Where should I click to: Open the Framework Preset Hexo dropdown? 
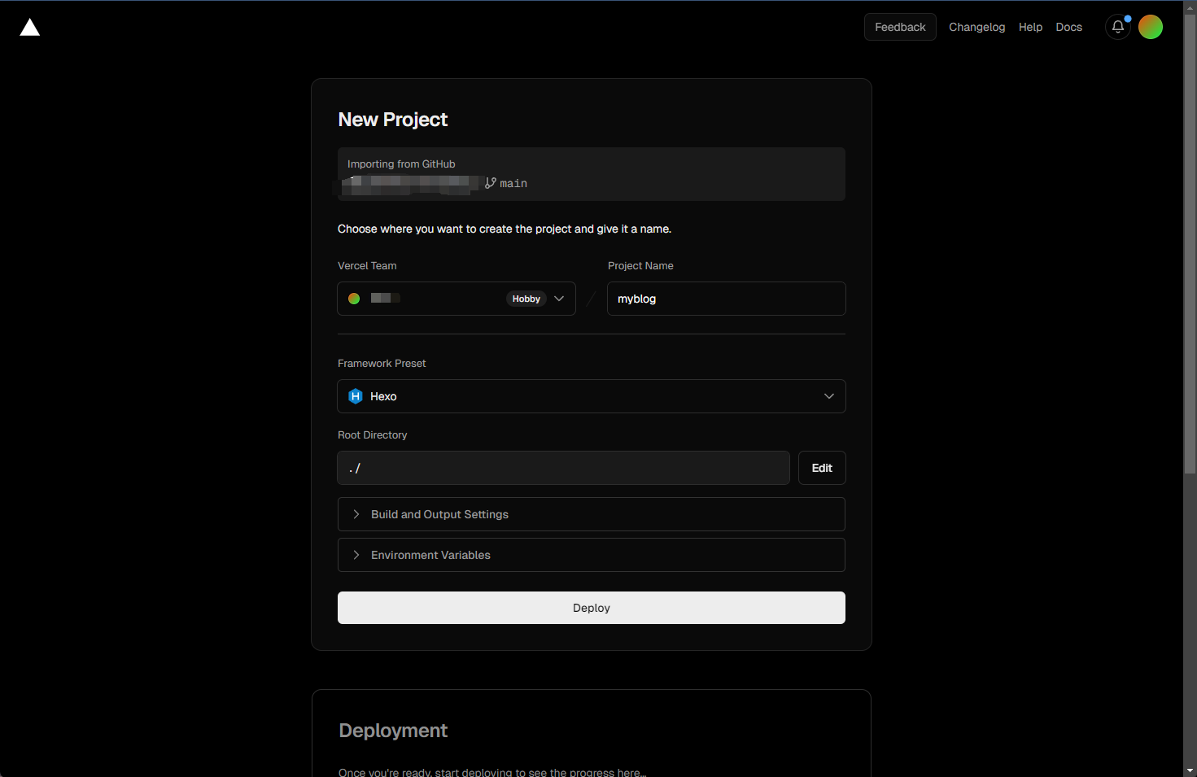point(592,396)
